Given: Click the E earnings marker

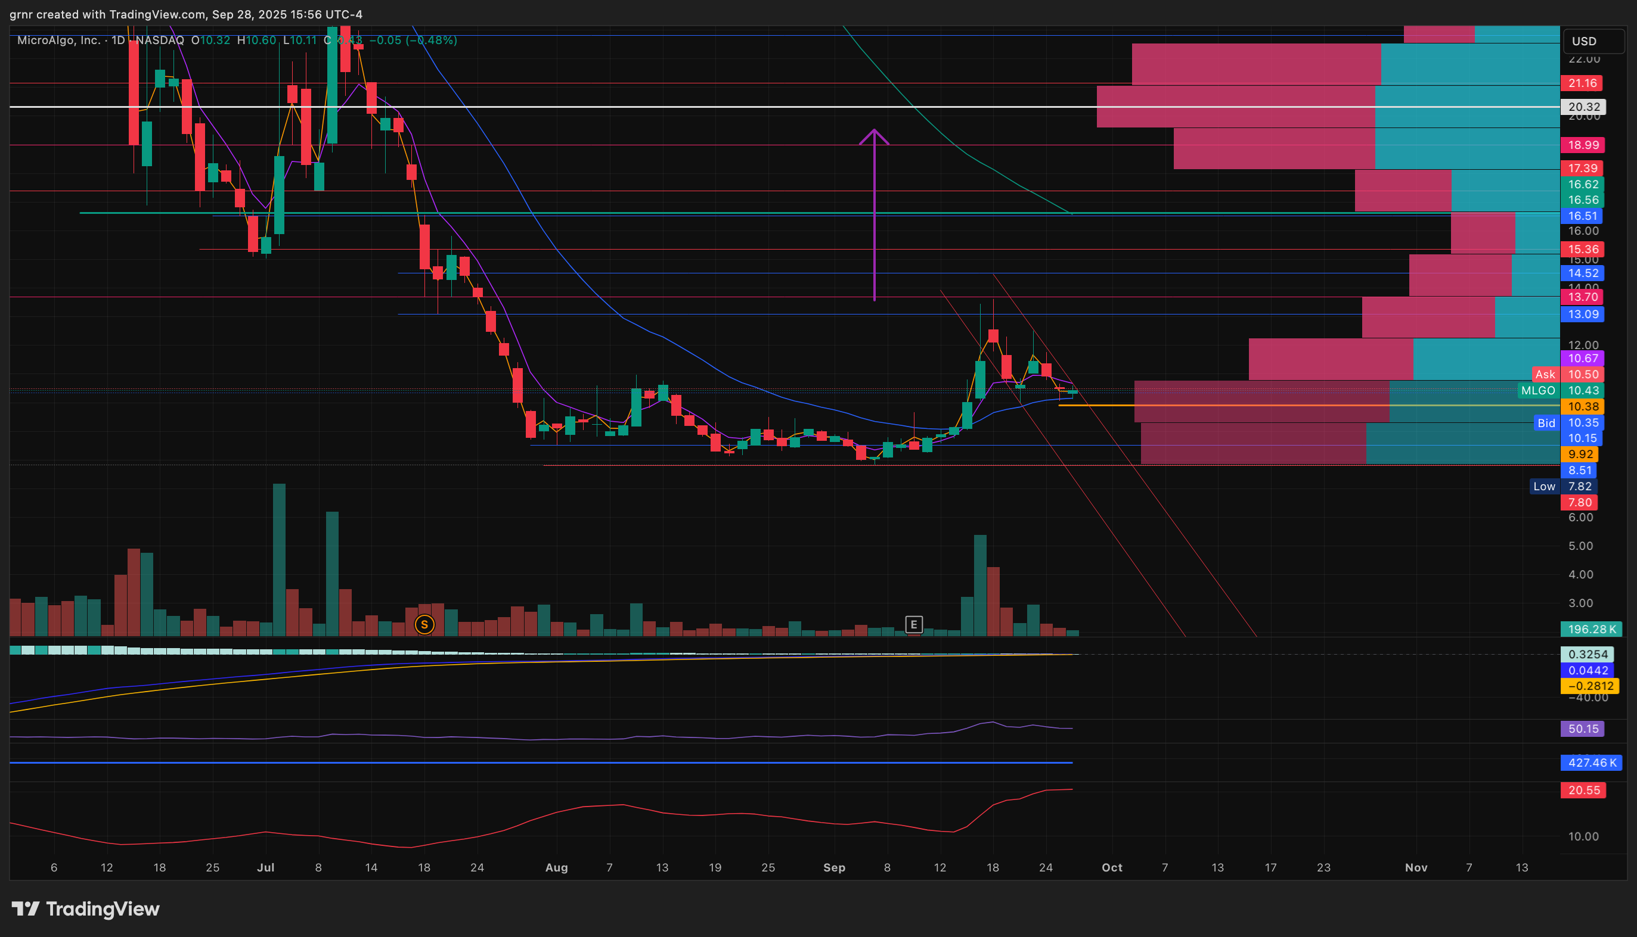Looking at the screenshot, I should point(913,624).
